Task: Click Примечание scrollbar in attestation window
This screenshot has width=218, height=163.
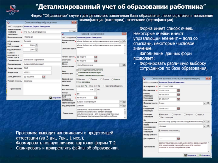Action: [209, 147]
